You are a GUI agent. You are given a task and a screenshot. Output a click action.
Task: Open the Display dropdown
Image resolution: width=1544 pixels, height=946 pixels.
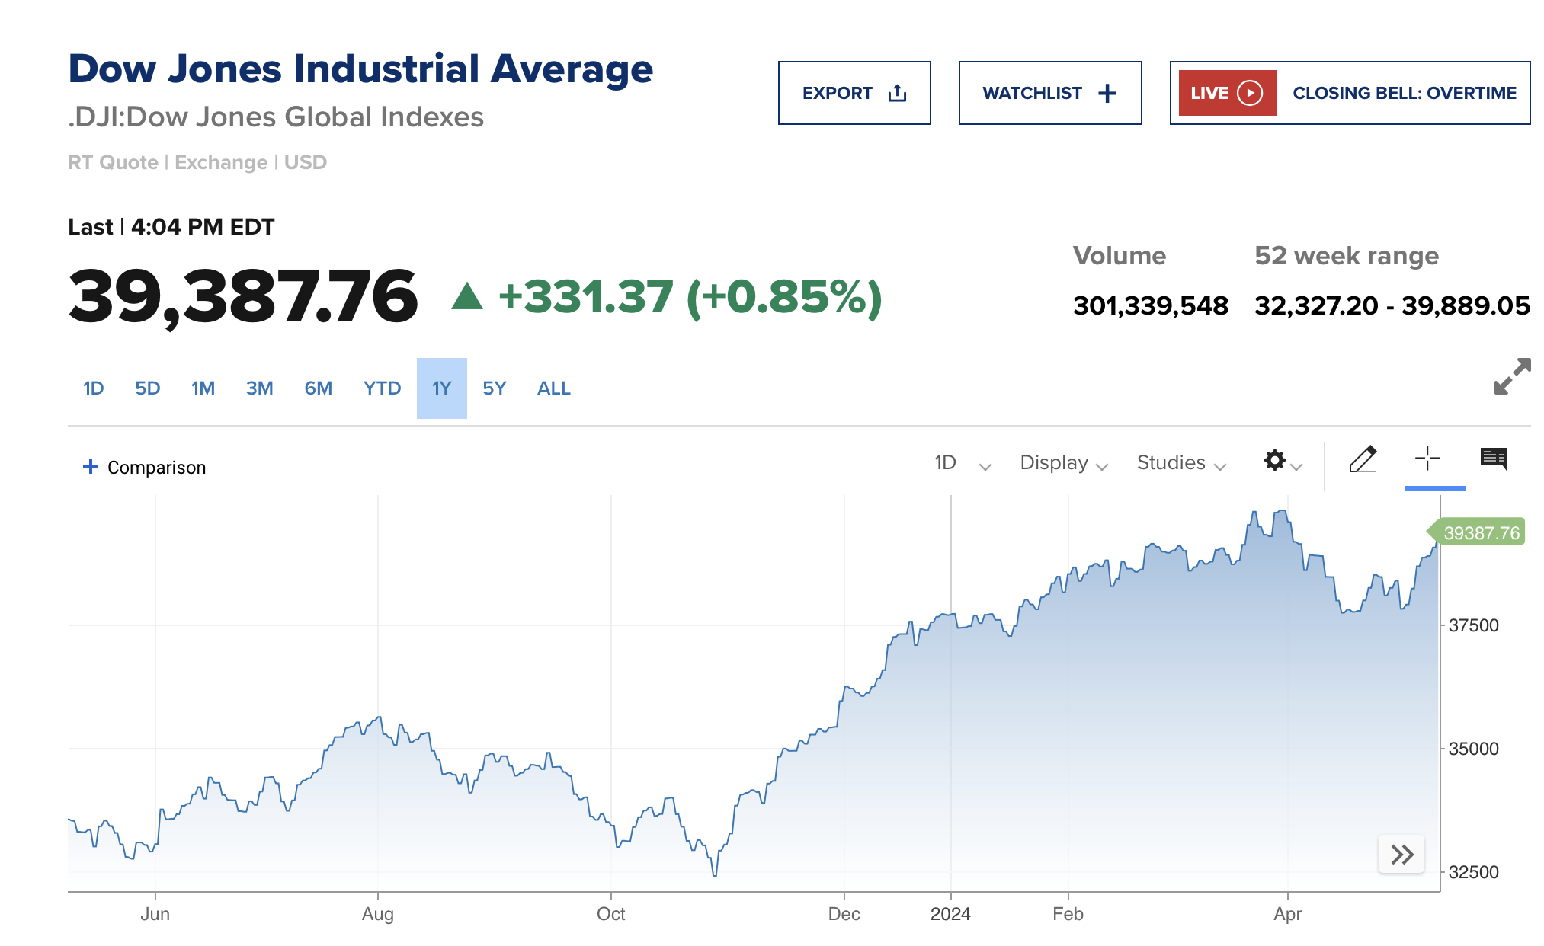pyautogui.click(x=1064, y=463)
